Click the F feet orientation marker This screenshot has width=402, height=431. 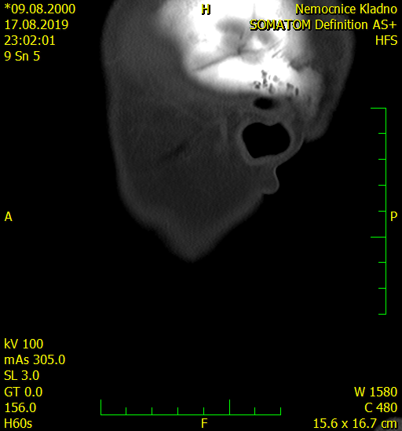pos(204,423)
